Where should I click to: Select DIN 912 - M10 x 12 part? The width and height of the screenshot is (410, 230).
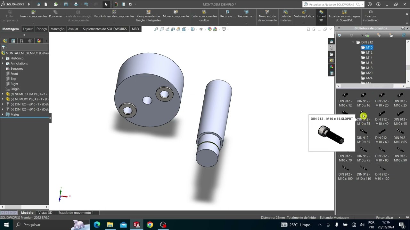tap(345, 100)
